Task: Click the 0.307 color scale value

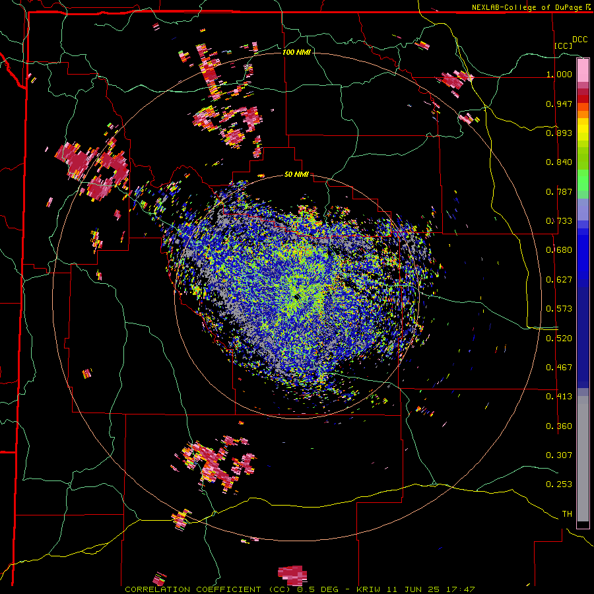Action: point(559,455)
